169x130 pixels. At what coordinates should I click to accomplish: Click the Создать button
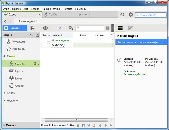pyautogui.click(x=12, y=28)
